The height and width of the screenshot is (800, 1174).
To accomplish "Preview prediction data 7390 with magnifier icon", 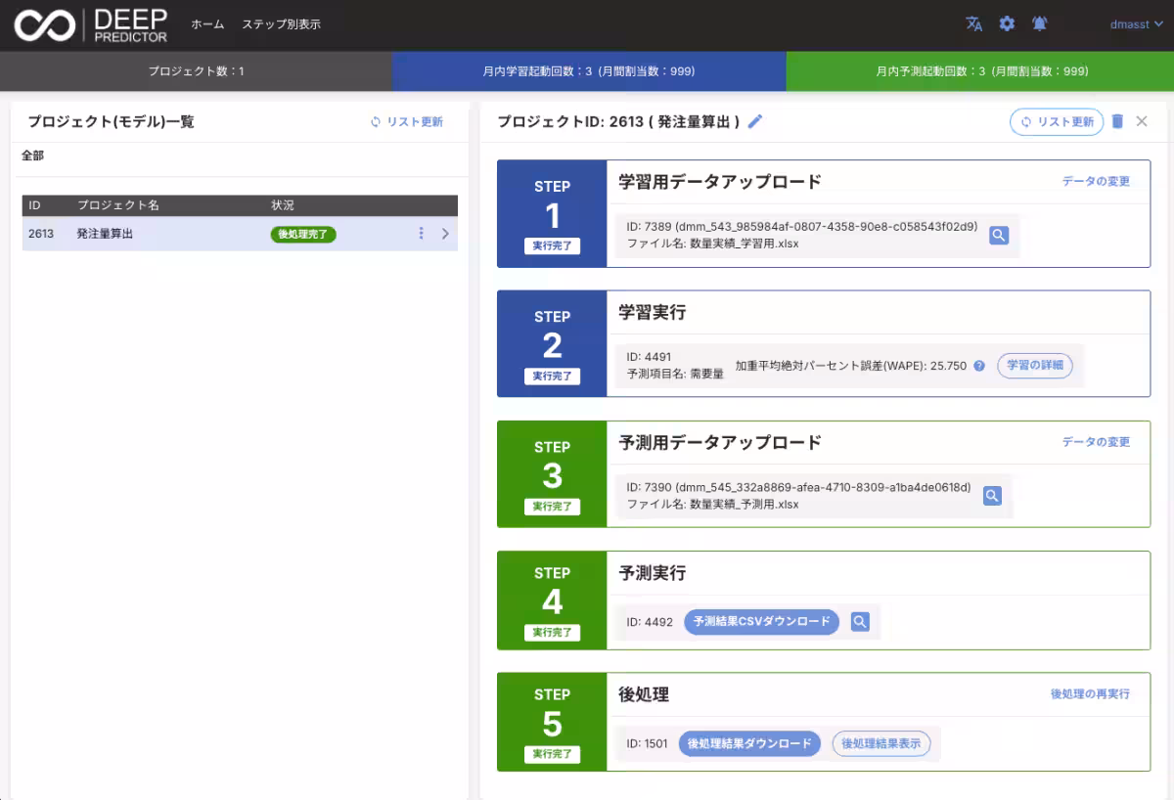I will 992,496.
